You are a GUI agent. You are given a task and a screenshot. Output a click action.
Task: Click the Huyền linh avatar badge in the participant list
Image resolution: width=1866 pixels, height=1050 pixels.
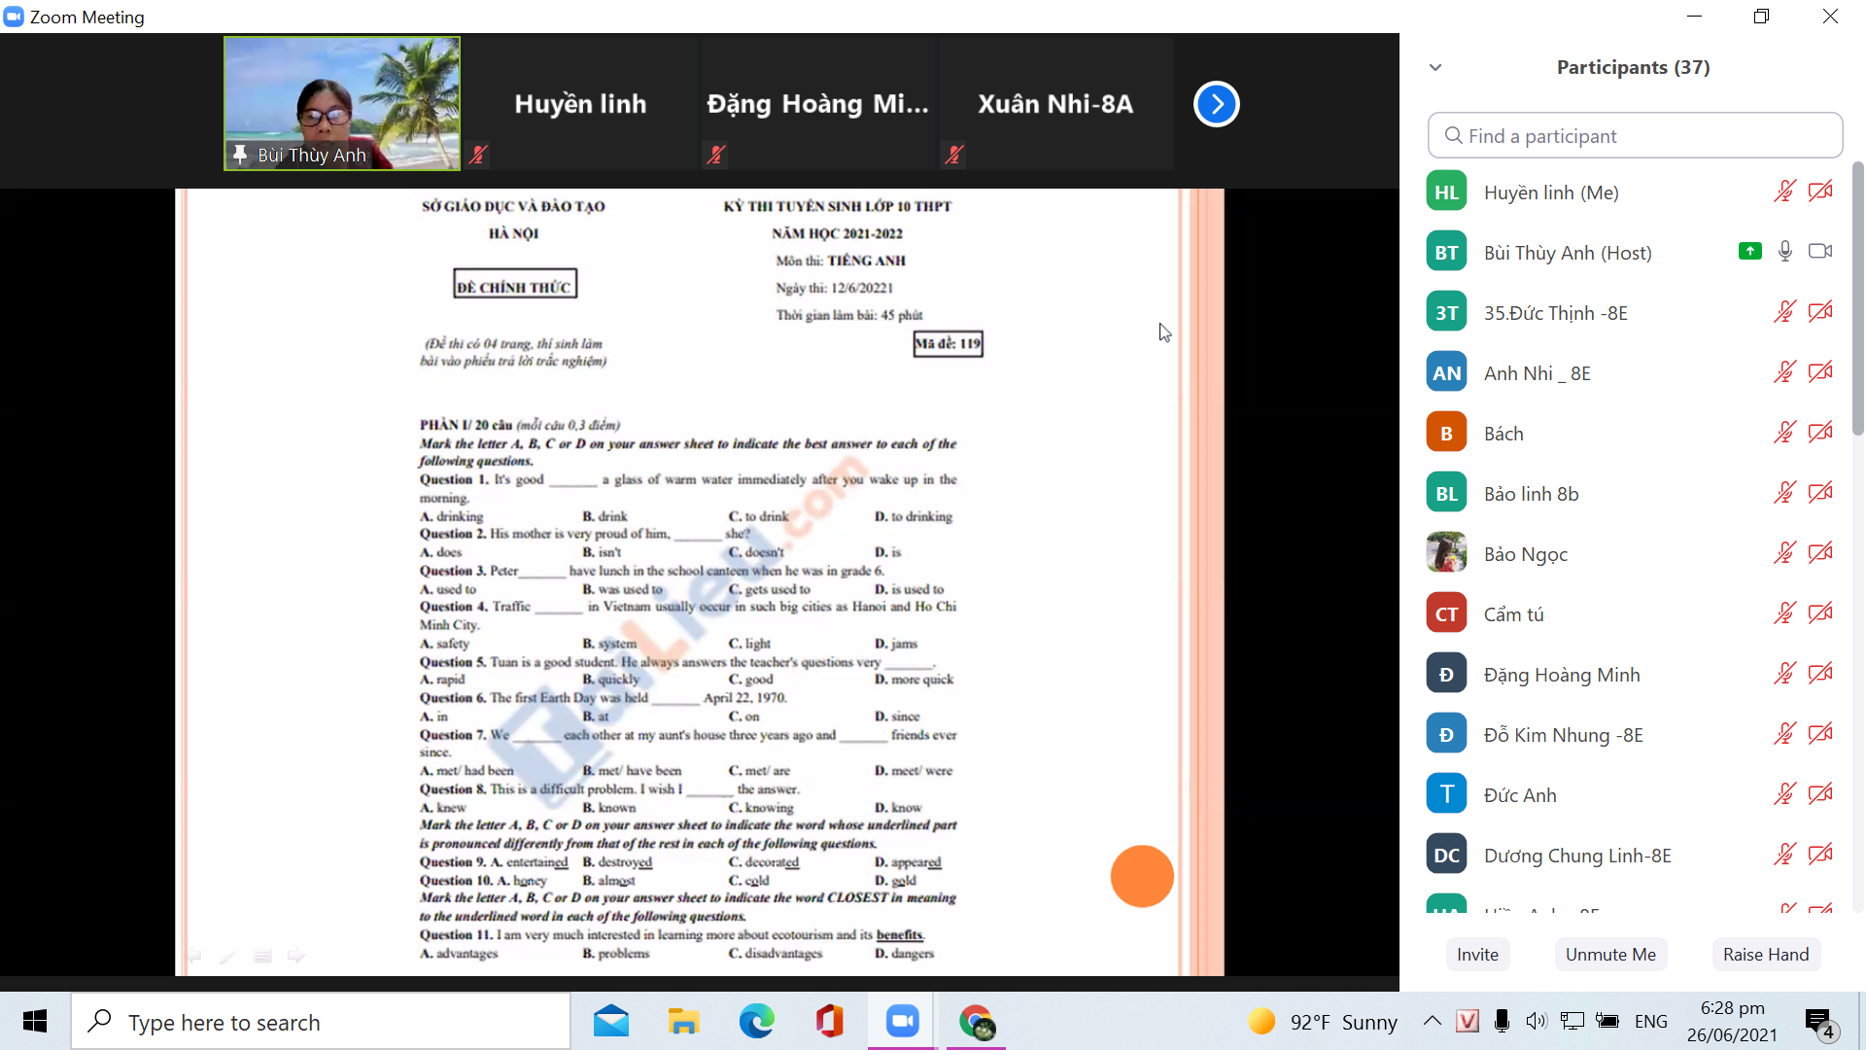point(1446,192)
